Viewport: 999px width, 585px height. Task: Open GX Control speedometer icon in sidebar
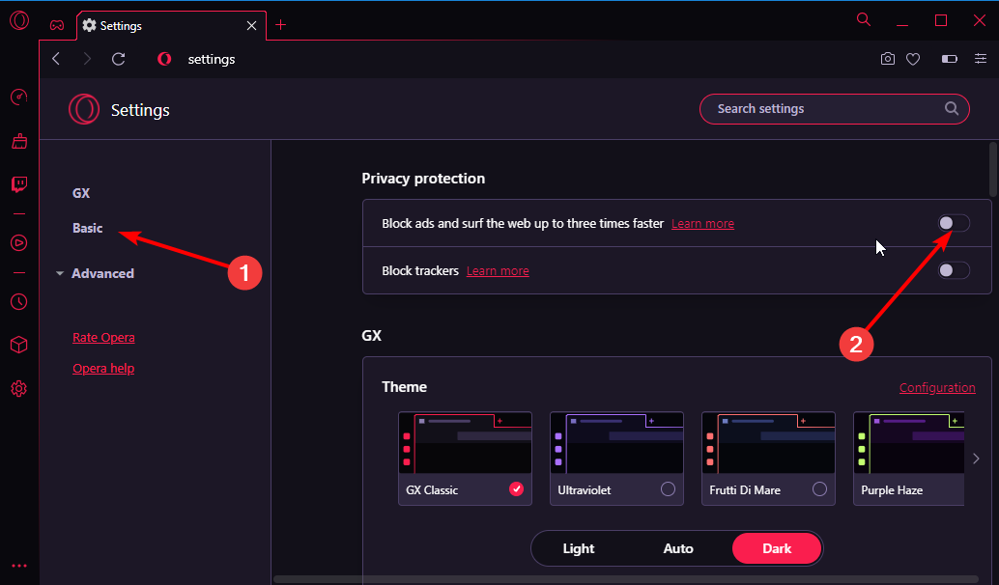pyautogui.click(x=19, y=97)
